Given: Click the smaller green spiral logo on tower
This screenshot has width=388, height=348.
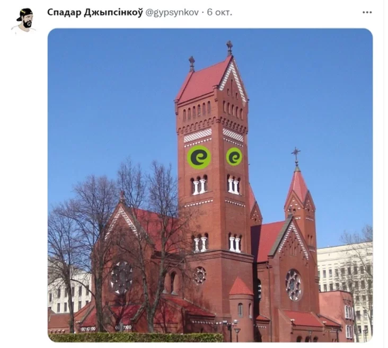Looking at the screenshot, I should 234,156.
